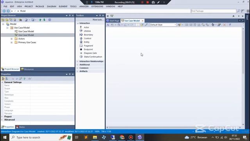
Task: Close the Use Case Model diagram tab
Action: pos(143,21)
